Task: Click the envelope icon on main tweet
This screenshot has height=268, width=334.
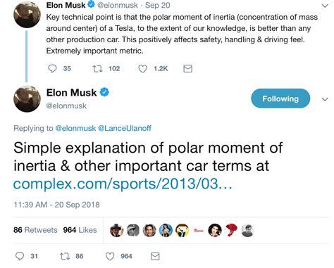Action: [x=155, y=256]
